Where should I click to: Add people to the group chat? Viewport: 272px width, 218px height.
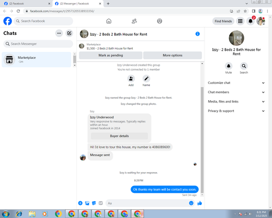point(131,78)
